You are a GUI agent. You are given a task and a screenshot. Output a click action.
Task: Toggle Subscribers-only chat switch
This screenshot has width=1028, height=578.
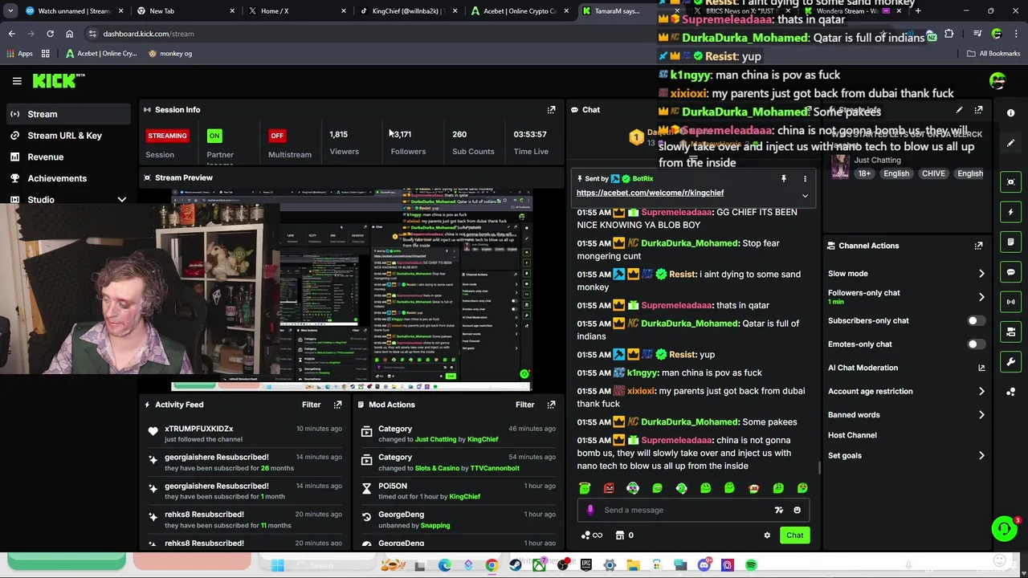tap(976, 321)
